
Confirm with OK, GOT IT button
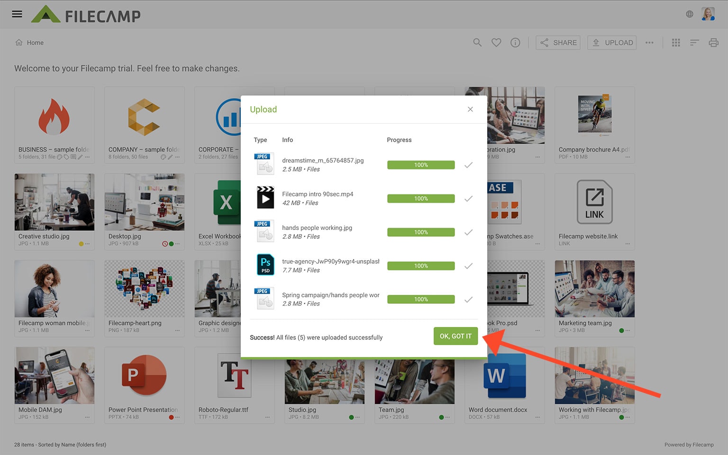point(455,336)
